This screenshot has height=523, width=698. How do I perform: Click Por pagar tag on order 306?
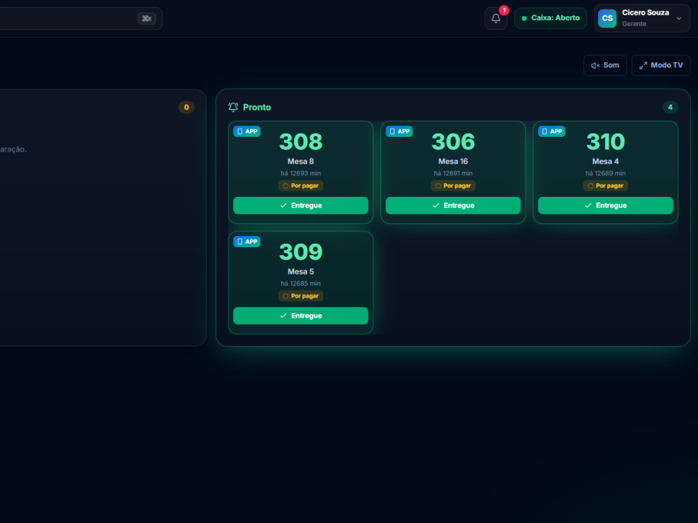point(453,186)
